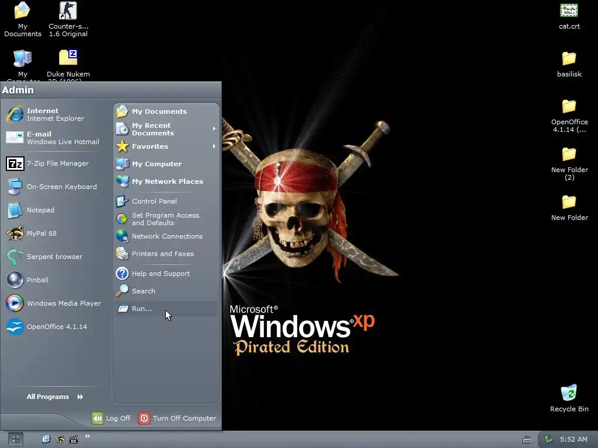598x448 pixels.
Task: Launch On-Screen Keyboard from Start menu
Action: coord(53,187)
